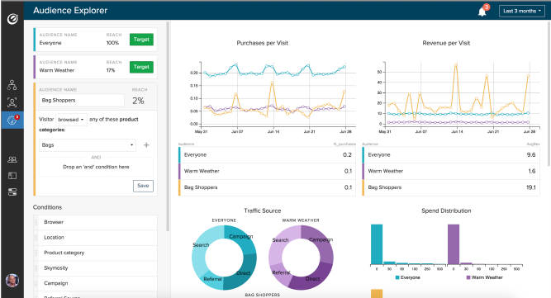Image resolution: width=551 pixels, height=298 pixels.
Task: Open the browsed visitor action dropdown
Action: coord(71,120)
